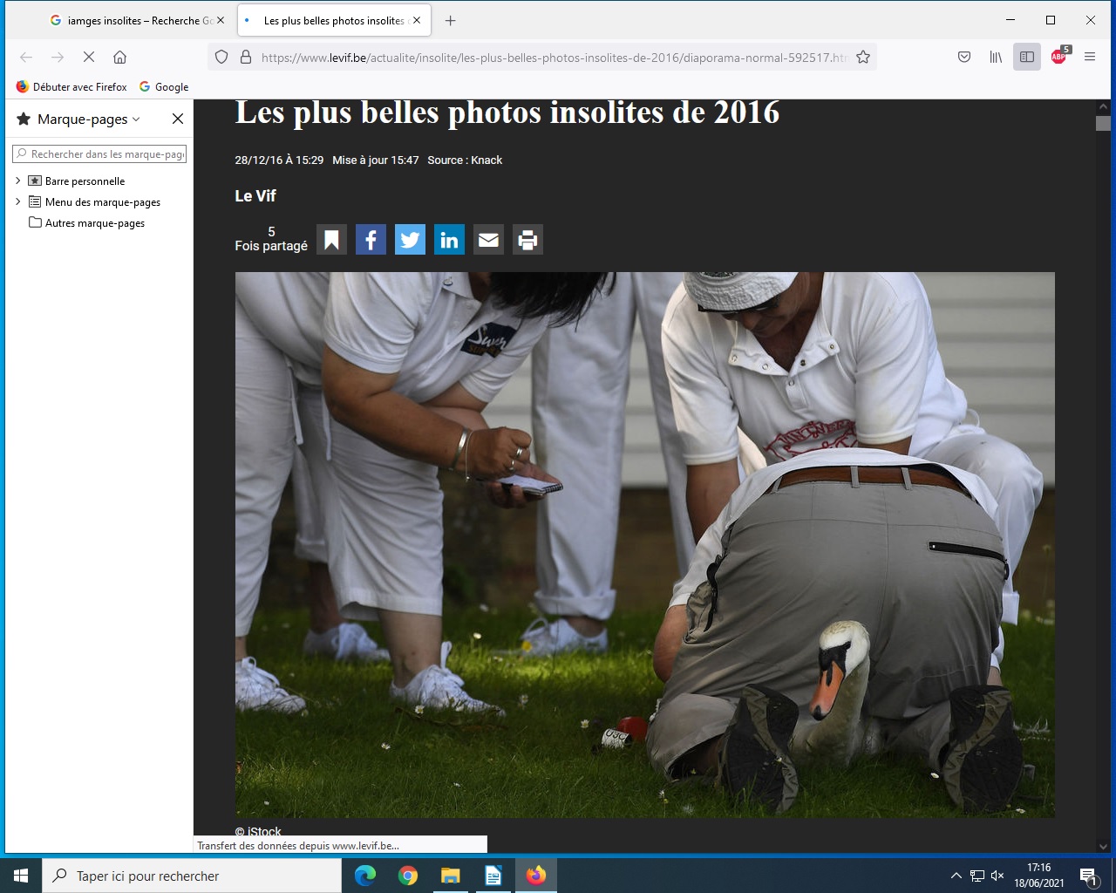This screenshot has width=1116, height=893.
Task: Share the article on Facebook
Action: [371, 240]
